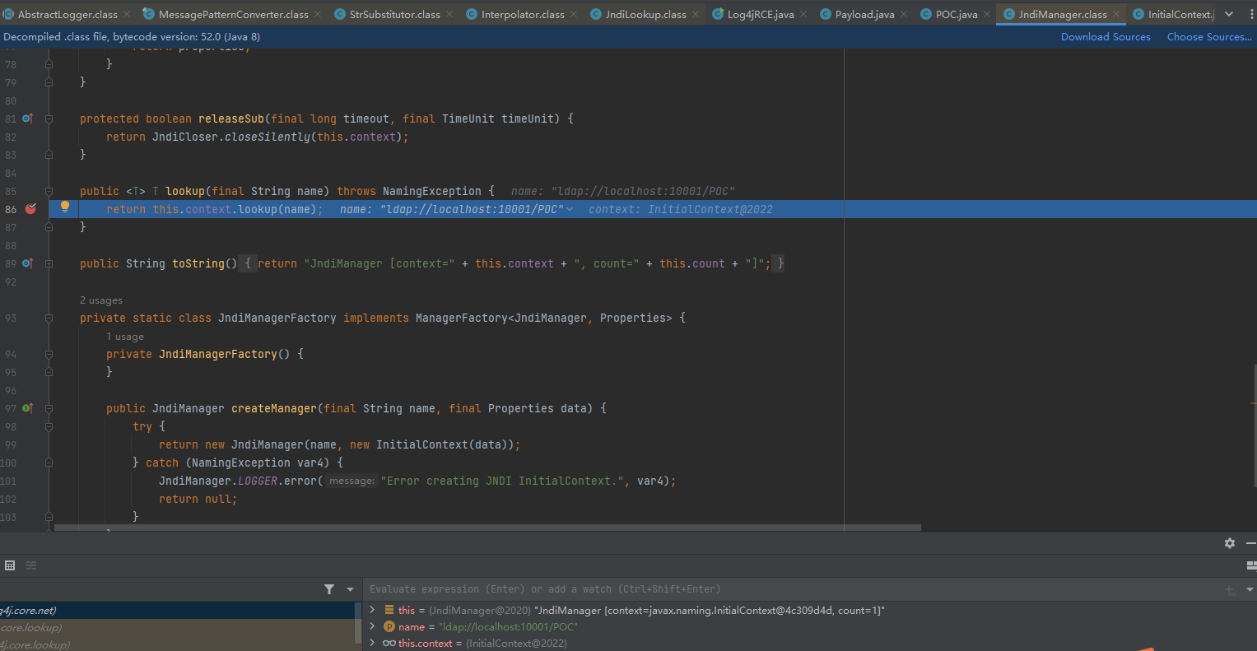The width and height of the screenshot is (1257, 651).
Task: Click the folded toString body placeholder brace
Action: pos(247,263)
